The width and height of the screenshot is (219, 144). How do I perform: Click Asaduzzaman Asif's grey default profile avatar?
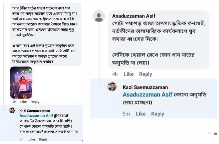pos(99,16)
